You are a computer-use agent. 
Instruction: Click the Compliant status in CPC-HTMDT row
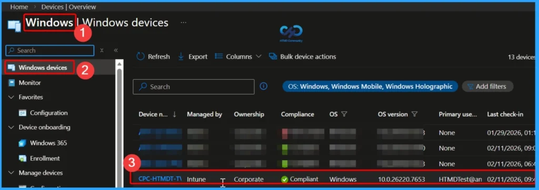point(300,179)
